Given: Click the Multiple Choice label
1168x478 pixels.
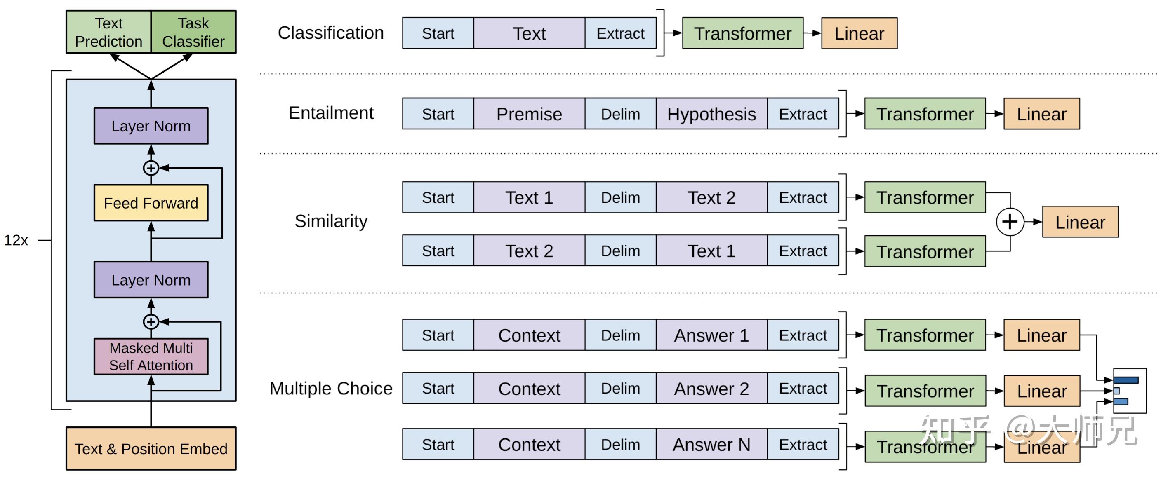Looking at the screenshot, I should coord(330,388).
